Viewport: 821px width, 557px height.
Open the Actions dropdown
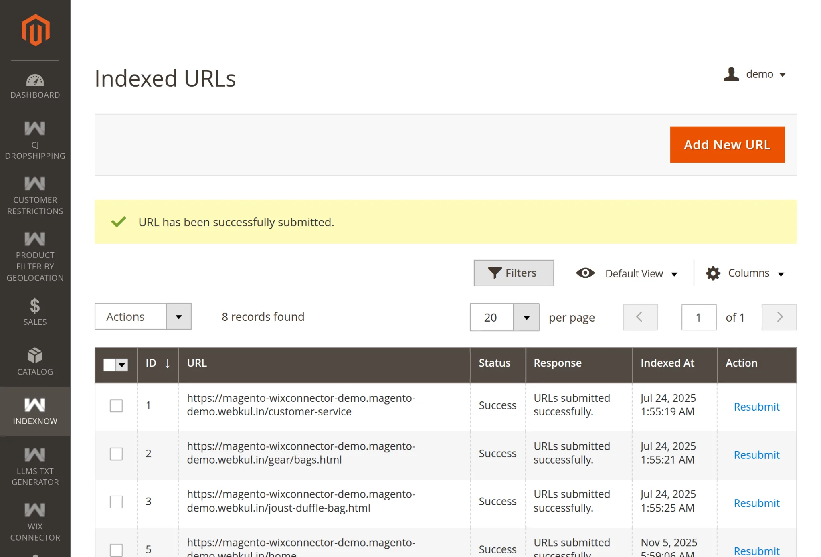coord(143,316)
